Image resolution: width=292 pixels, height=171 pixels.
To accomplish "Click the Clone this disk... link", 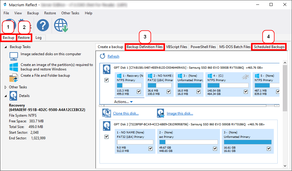I will (126, 113).
